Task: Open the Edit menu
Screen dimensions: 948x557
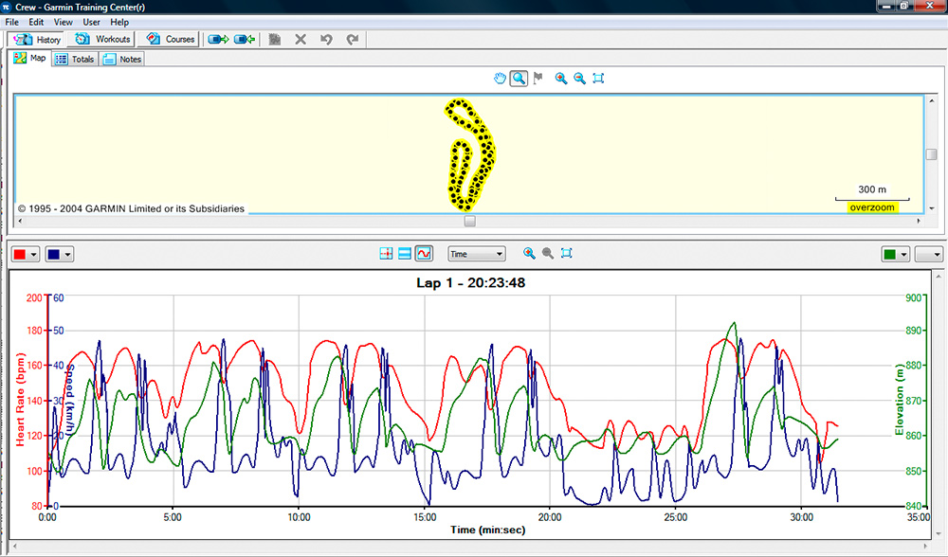Action: click(x=36, y=22)
